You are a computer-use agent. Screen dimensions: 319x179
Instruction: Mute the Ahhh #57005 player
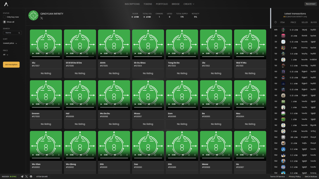coord(115,54)
